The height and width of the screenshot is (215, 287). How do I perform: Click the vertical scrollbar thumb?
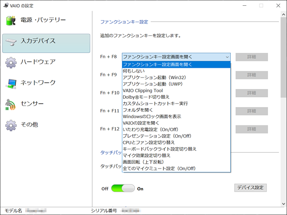284,58
